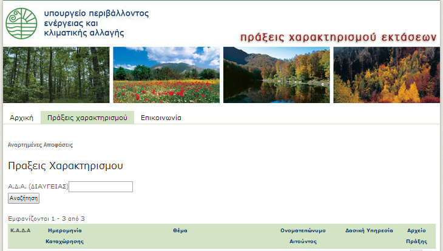Sort by Ημερομηνία Καταχώρησης column header
This screenshot has width=443, height=251.
[64, 236]
